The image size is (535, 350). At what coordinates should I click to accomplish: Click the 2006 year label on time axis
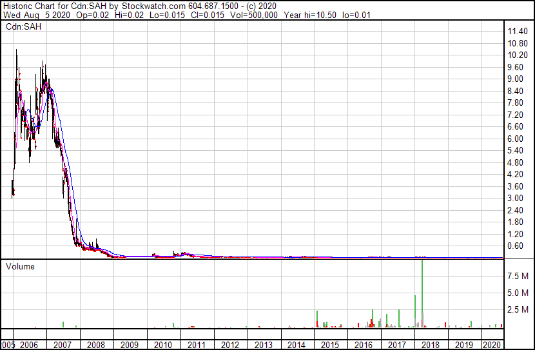(29, 345)
